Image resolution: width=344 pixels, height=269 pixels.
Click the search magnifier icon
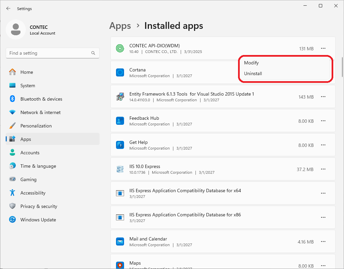93,53
